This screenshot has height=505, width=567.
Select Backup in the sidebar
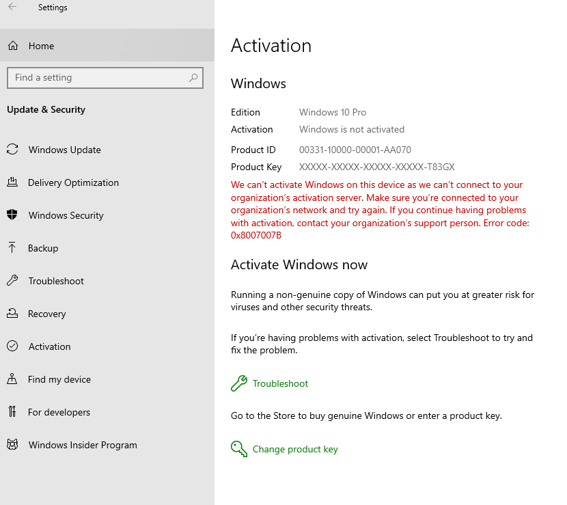click(107, 248)
